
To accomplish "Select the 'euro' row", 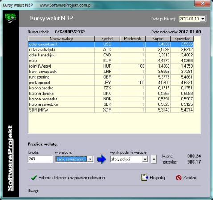I will (x=111, y=60).
